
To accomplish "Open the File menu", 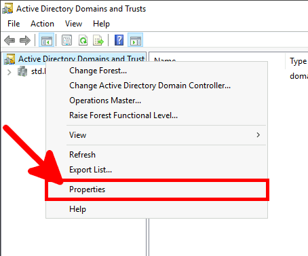I will coord(14,24).
